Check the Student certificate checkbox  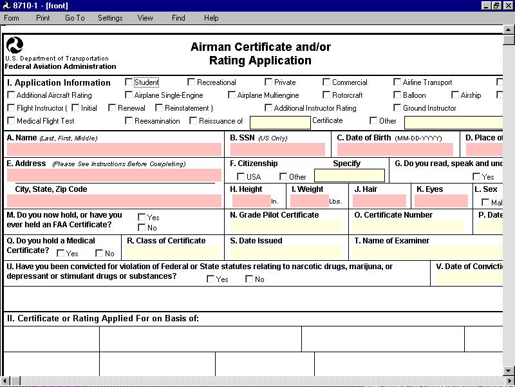129,82
